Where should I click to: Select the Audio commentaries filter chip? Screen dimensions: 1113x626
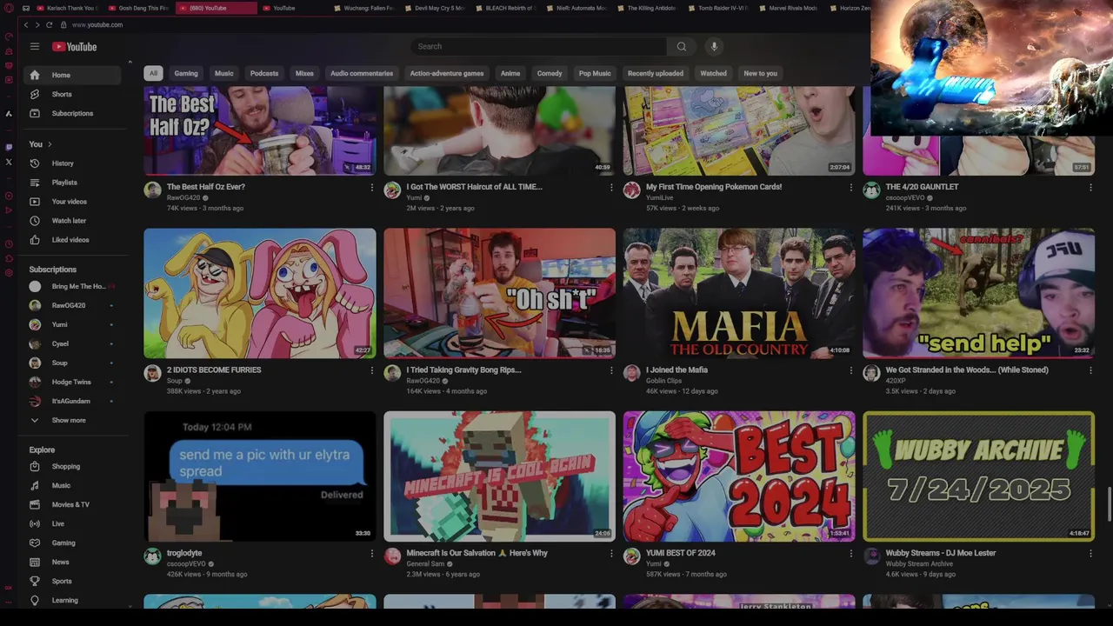point(362,73)
